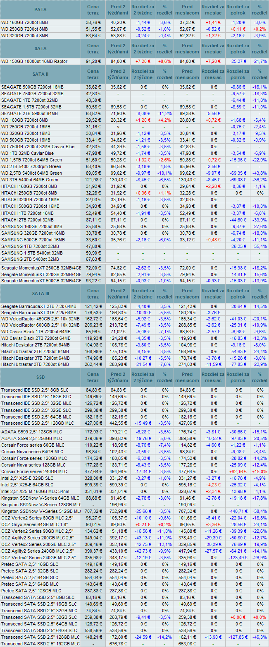Click the -46,3% percent value
This screenshot has height=647, width=269.
tap(260, 637)
